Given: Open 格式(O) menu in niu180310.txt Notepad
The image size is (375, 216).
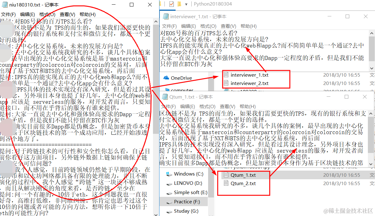Looking at the screenshot, I should point(47,15).
